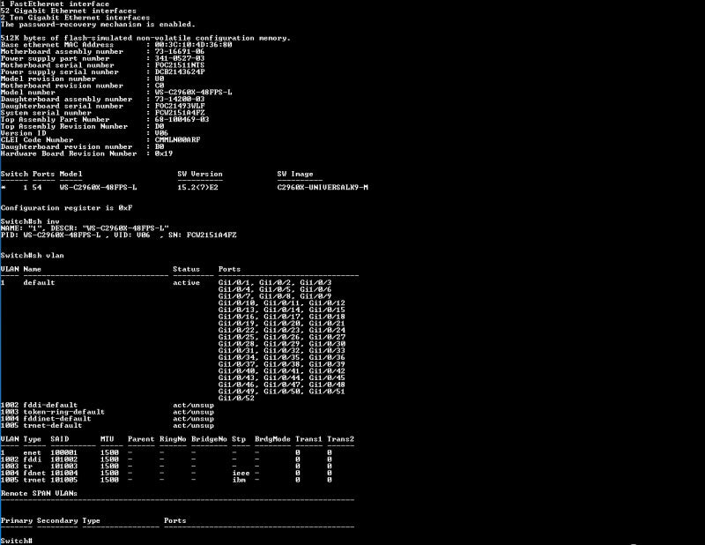Click the 'Status' column header
Image resolution: width=705 pixels, height=545 pixels.
[x=186, y=269]
